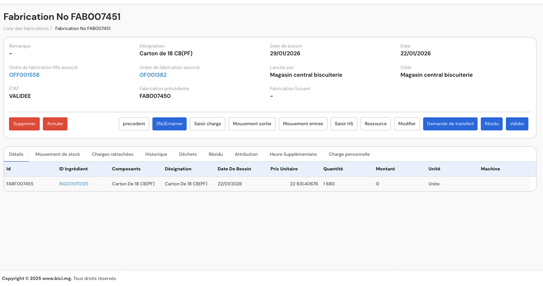
Task: Select the Détails tab
Action: tap(16, 154)
